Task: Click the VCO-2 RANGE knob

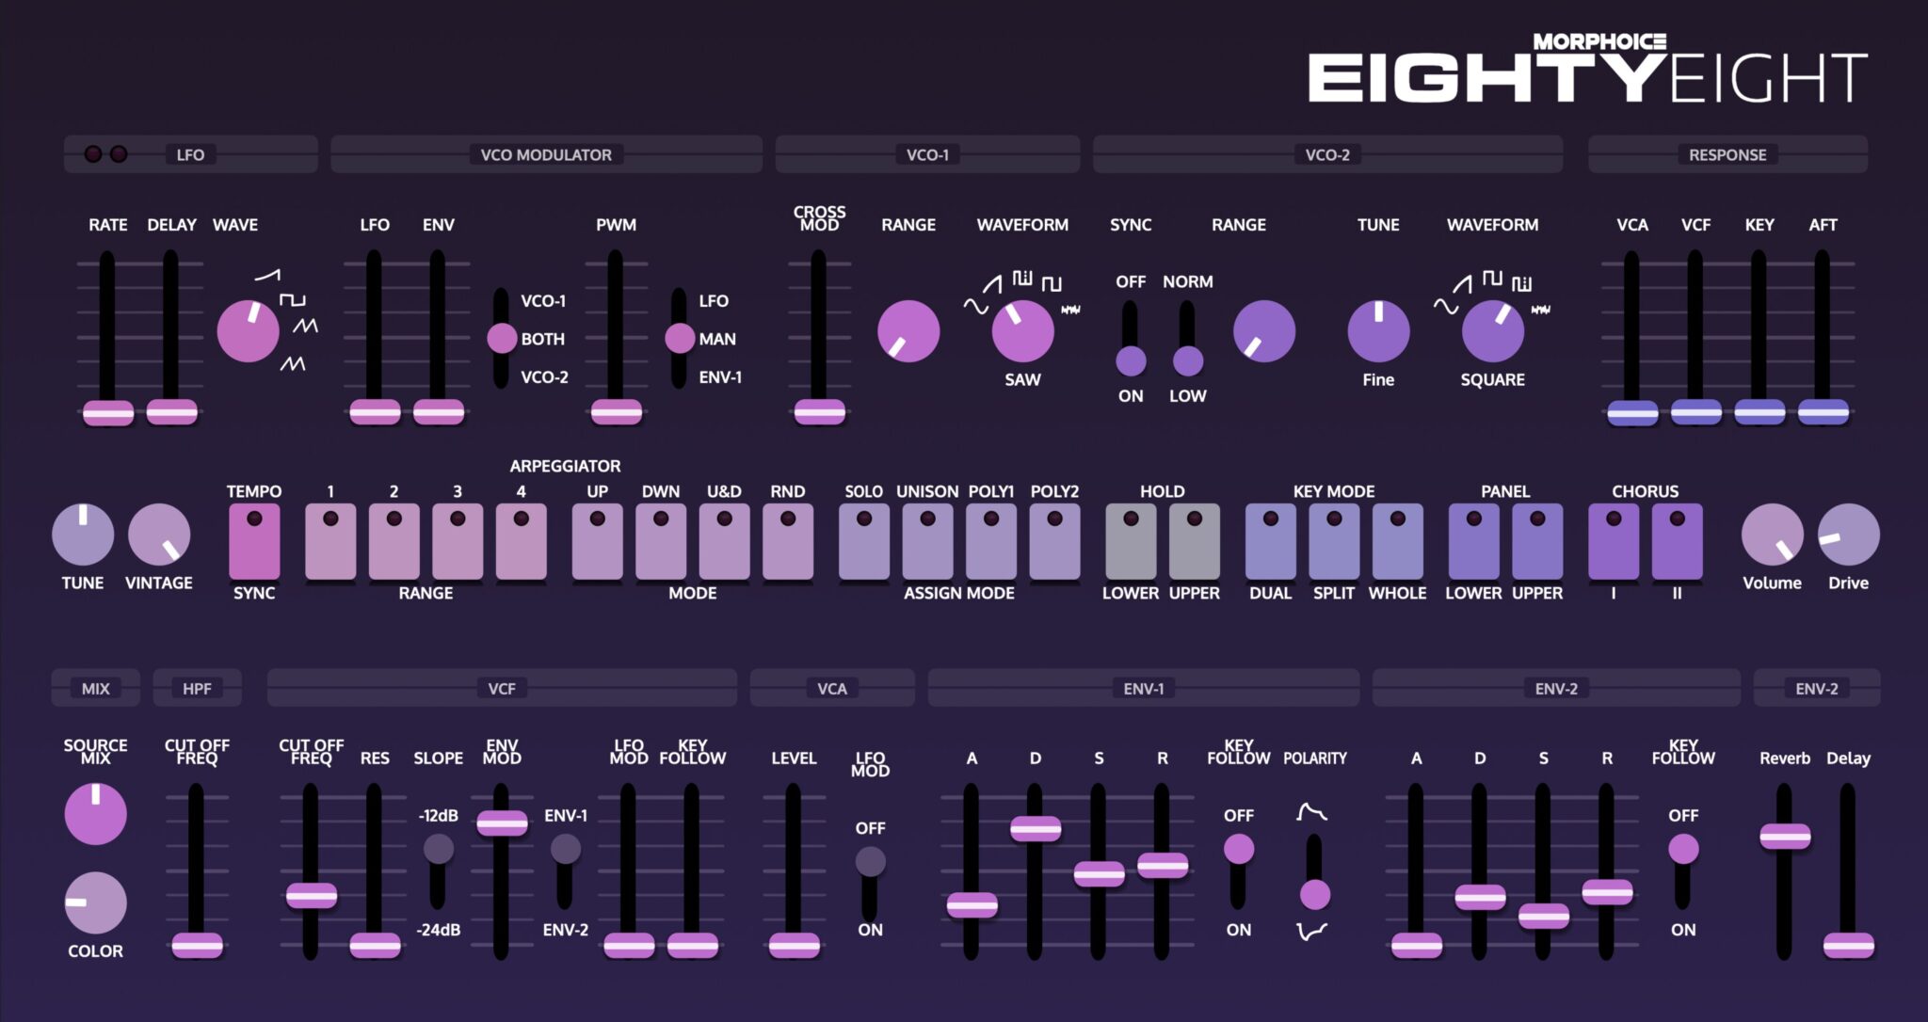Action: pyautogui.click(x=1264, y=331)
